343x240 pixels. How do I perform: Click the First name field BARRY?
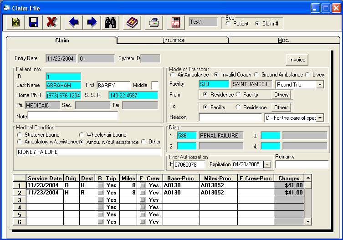[113, 85]
